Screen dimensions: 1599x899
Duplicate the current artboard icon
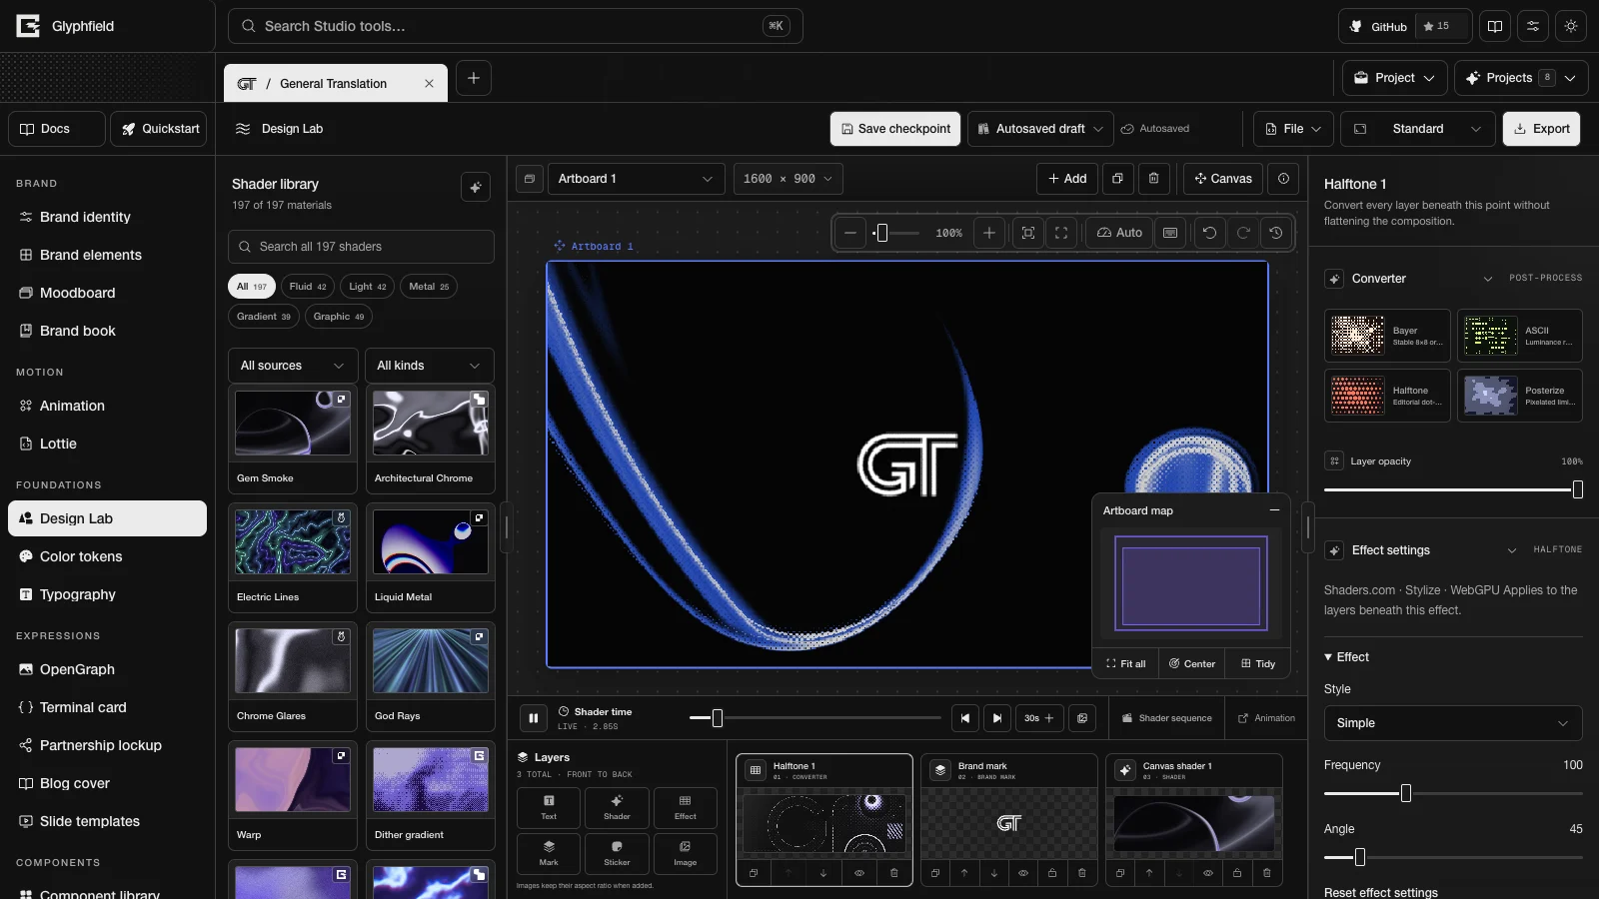(x=1117, y=179)
